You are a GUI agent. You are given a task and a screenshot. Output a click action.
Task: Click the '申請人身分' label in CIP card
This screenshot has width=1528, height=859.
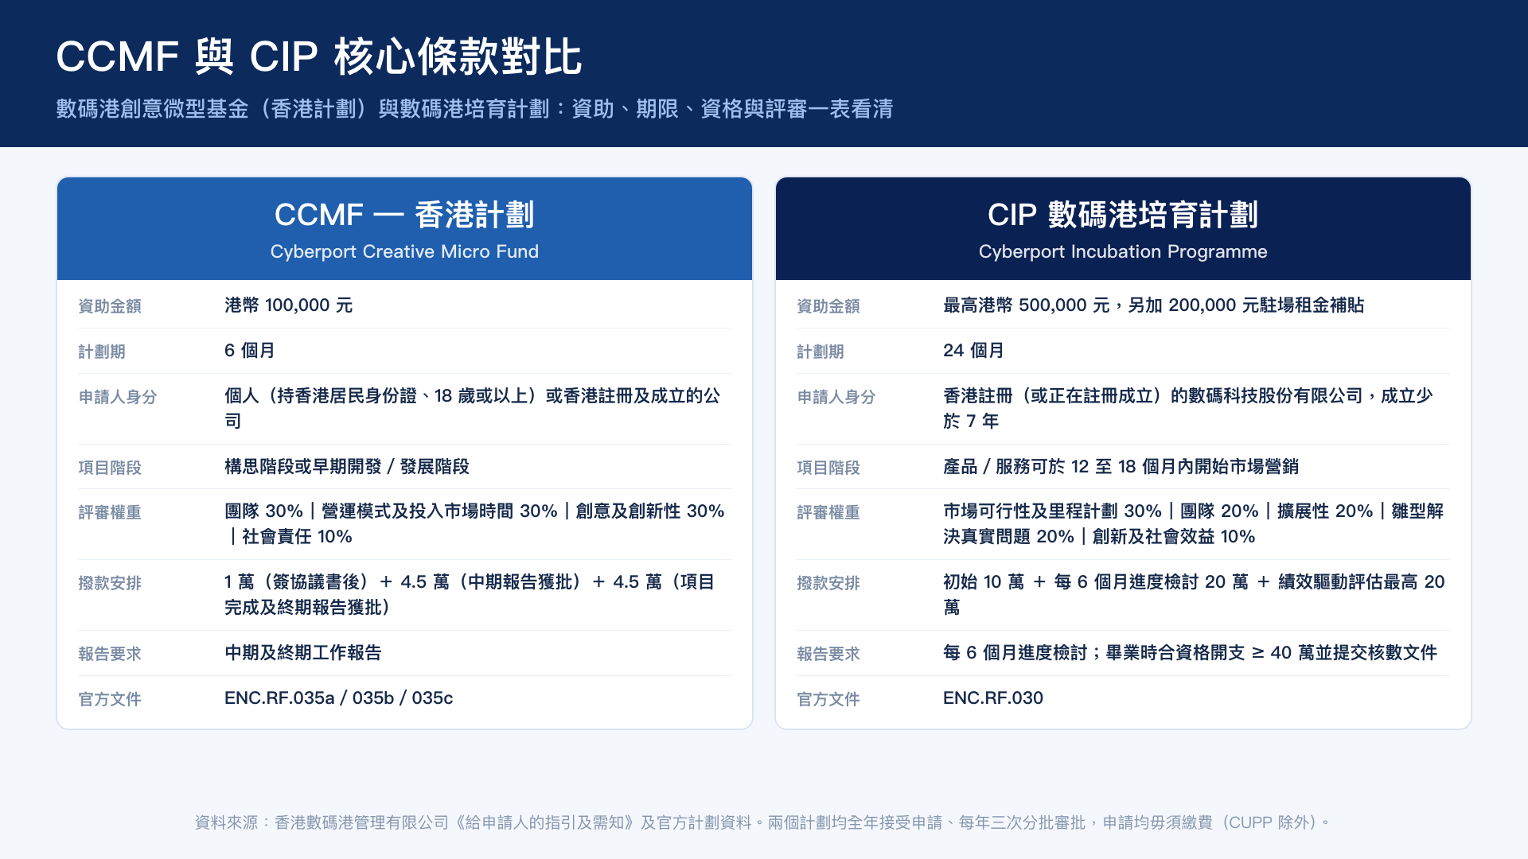[836, 397]
